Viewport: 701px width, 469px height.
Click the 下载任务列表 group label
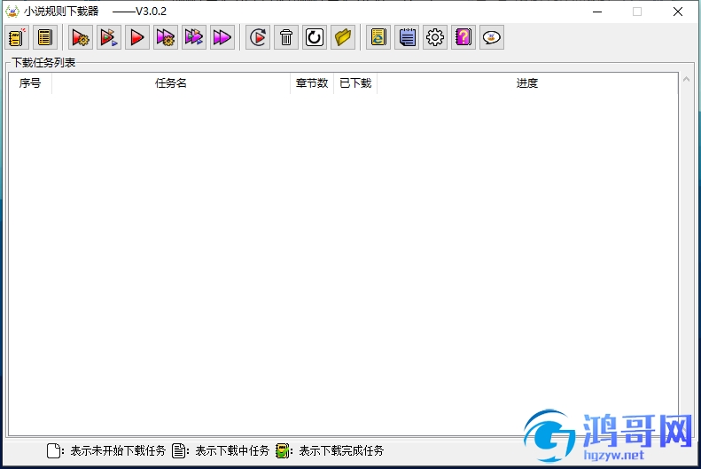click(43, 63)
